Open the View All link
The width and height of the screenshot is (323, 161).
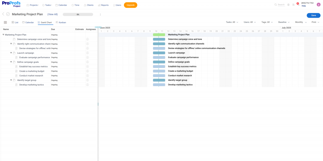pyautogui.click(x=53, y=15)
